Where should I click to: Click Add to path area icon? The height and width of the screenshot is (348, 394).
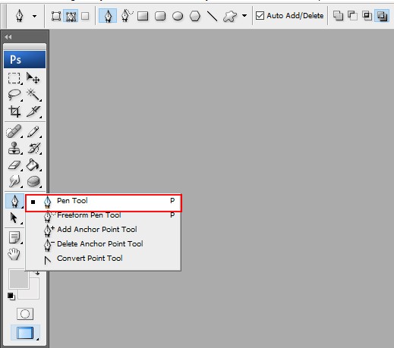click(x=338, y=16)
